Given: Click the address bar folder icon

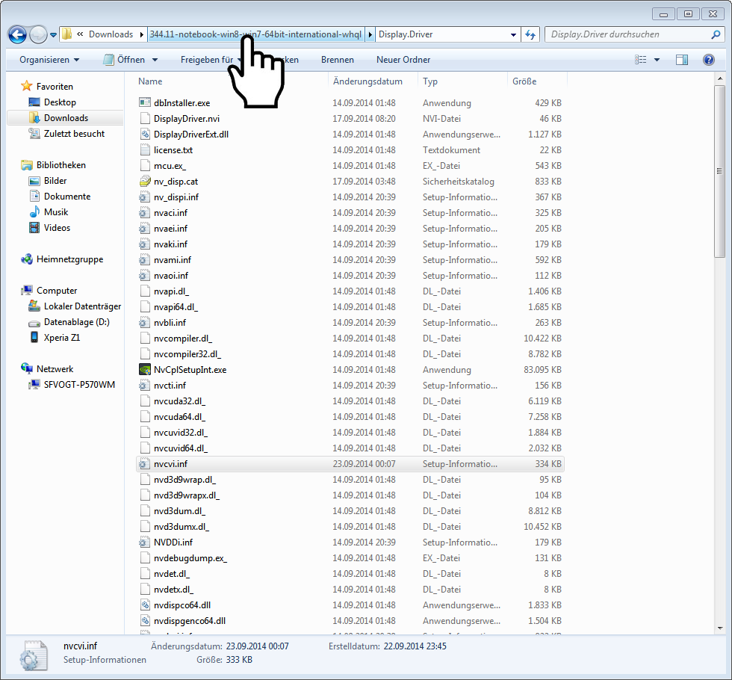Looking at the screenshot, I should click(67, 34).
